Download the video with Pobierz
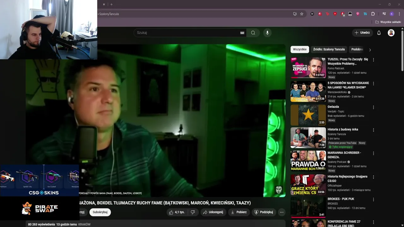Viewport: 404px width, 227px height. click(x=239, y=212)
